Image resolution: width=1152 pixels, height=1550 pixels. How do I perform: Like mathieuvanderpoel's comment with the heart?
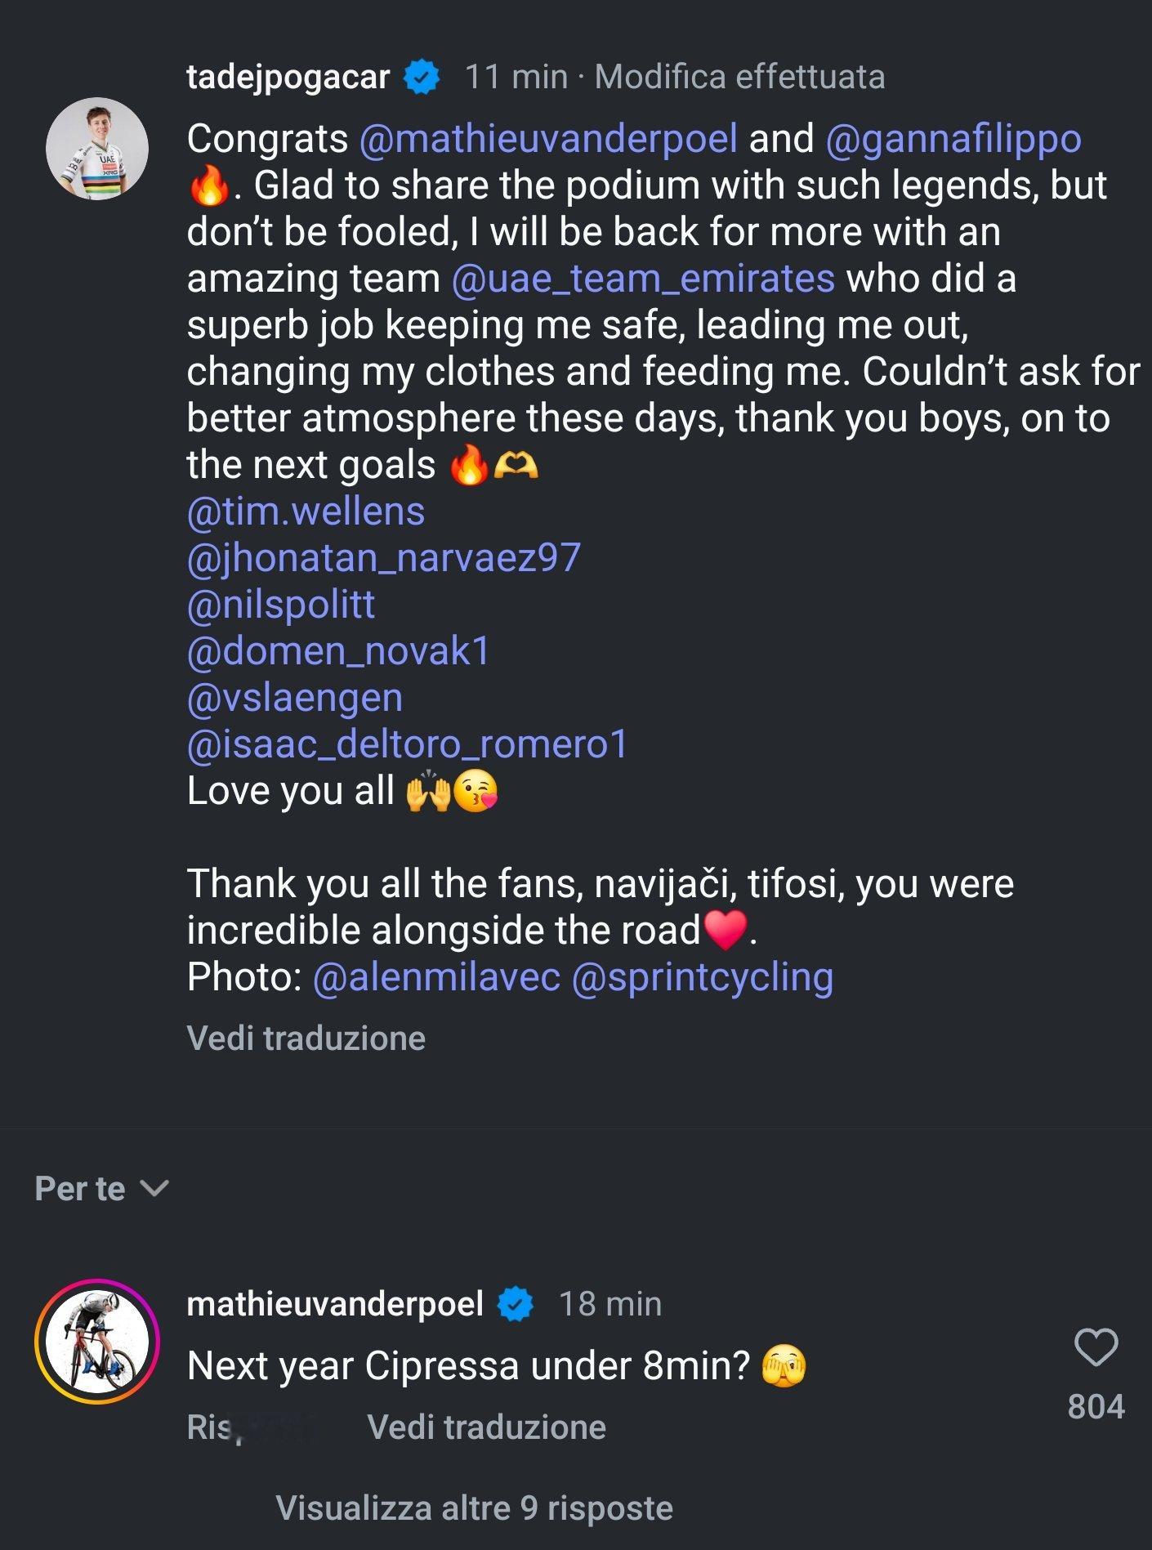1095,1347
